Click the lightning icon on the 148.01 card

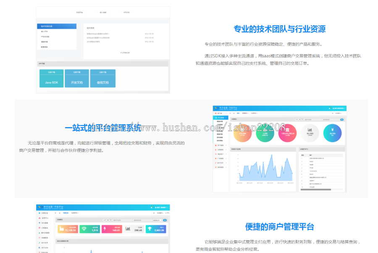click(105, 228)
